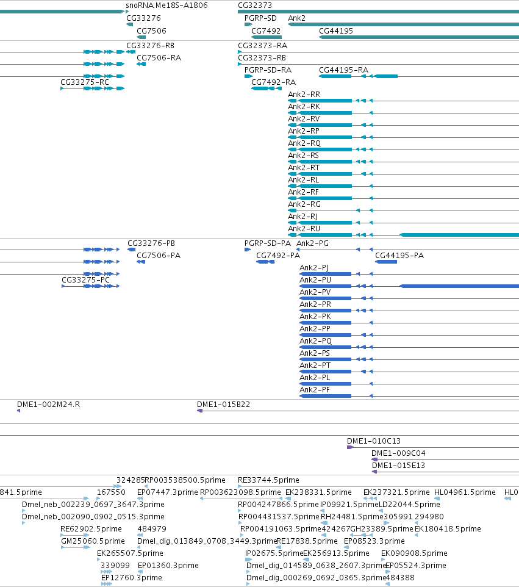Click the Ank2-RP transcript label
The image size is (519, 587).
[x=304, y=131]
